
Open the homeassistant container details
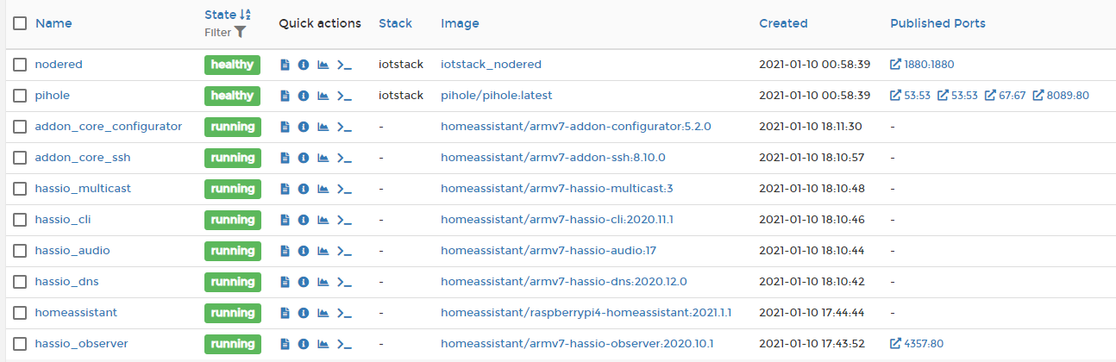pyautogui.click(x=76, y=313)
